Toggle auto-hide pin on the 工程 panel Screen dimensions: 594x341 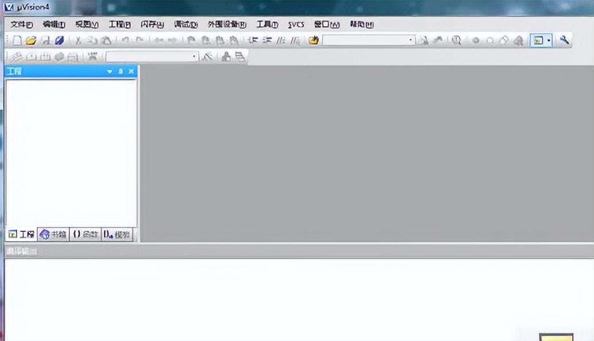click(x=120, y=71)
